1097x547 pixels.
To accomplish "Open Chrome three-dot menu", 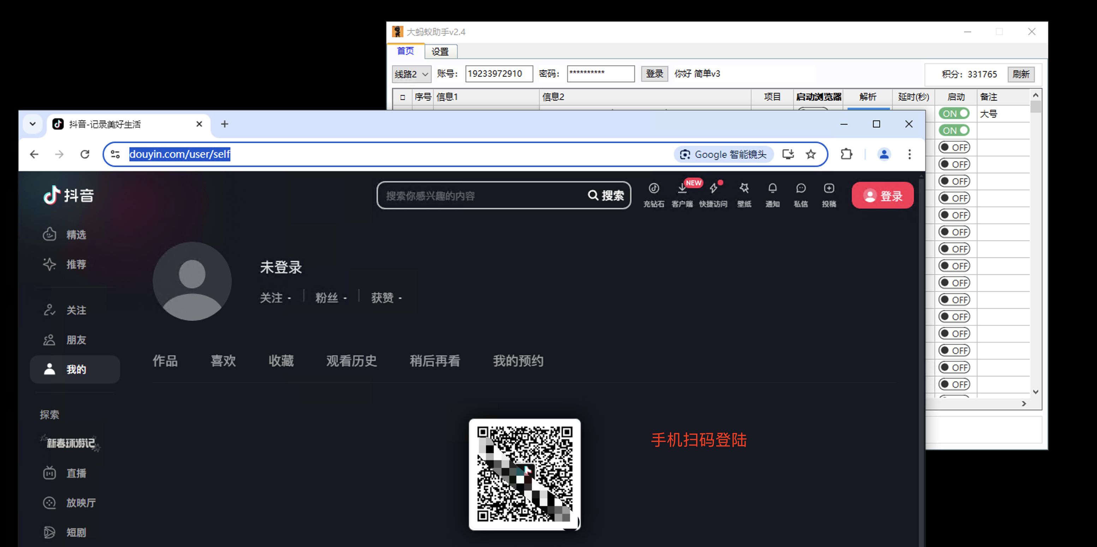I will 909,155.
